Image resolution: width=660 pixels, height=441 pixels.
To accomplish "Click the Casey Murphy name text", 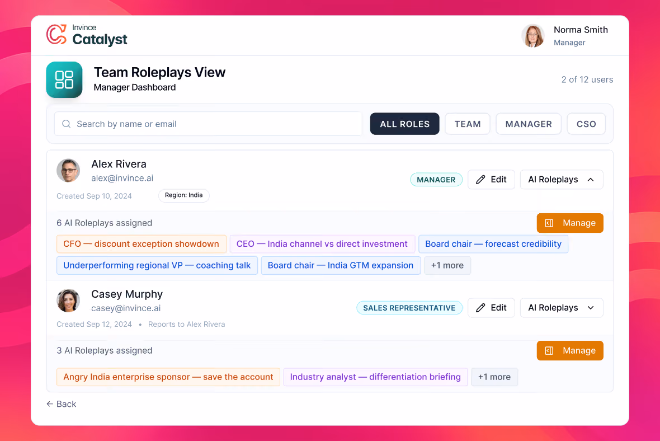I will [127, 294].
